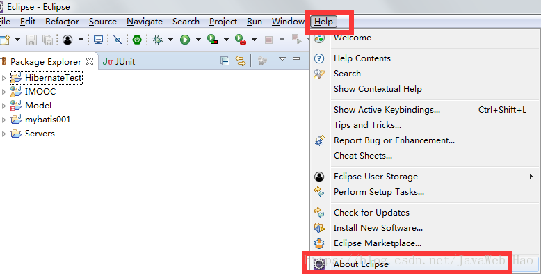This screenshot has height=274, width=541.
Task: Open the Run menu
Action: click(255, 22)
